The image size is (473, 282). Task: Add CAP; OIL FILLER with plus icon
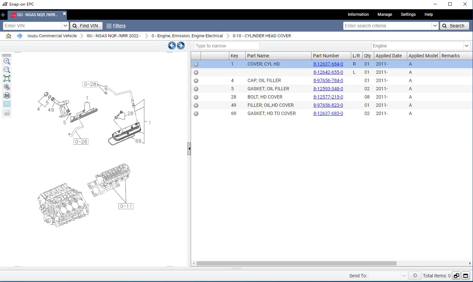click(x=196, y=81)
